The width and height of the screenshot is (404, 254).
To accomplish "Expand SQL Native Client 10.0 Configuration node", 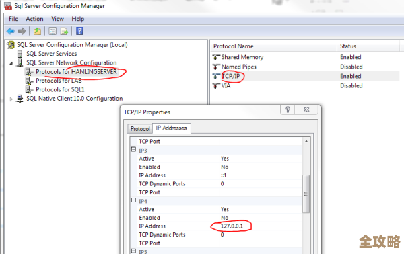I will (x=11, y=99).
